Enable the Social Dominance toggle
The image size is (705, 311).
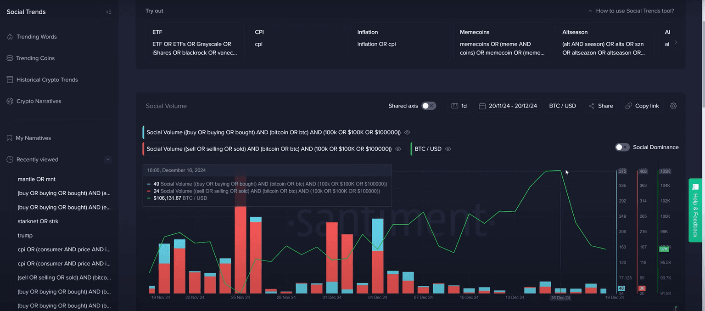pyautogui.click(x=622, y=147)
